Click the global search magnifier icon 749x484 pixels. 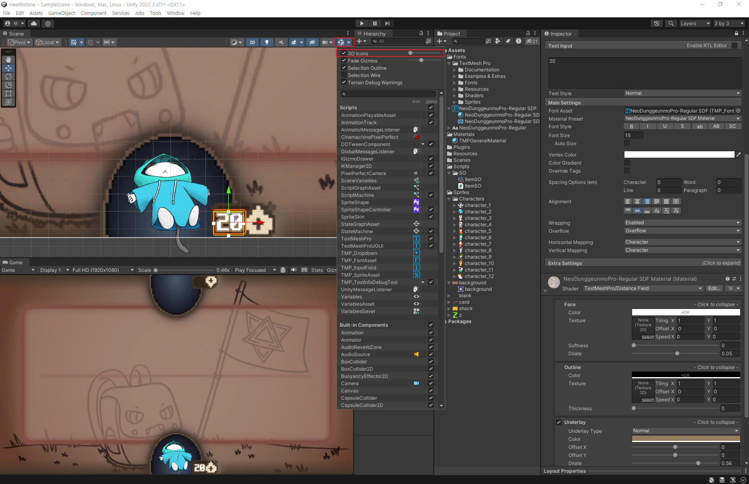pyautogui.click(x=671, y=23)
